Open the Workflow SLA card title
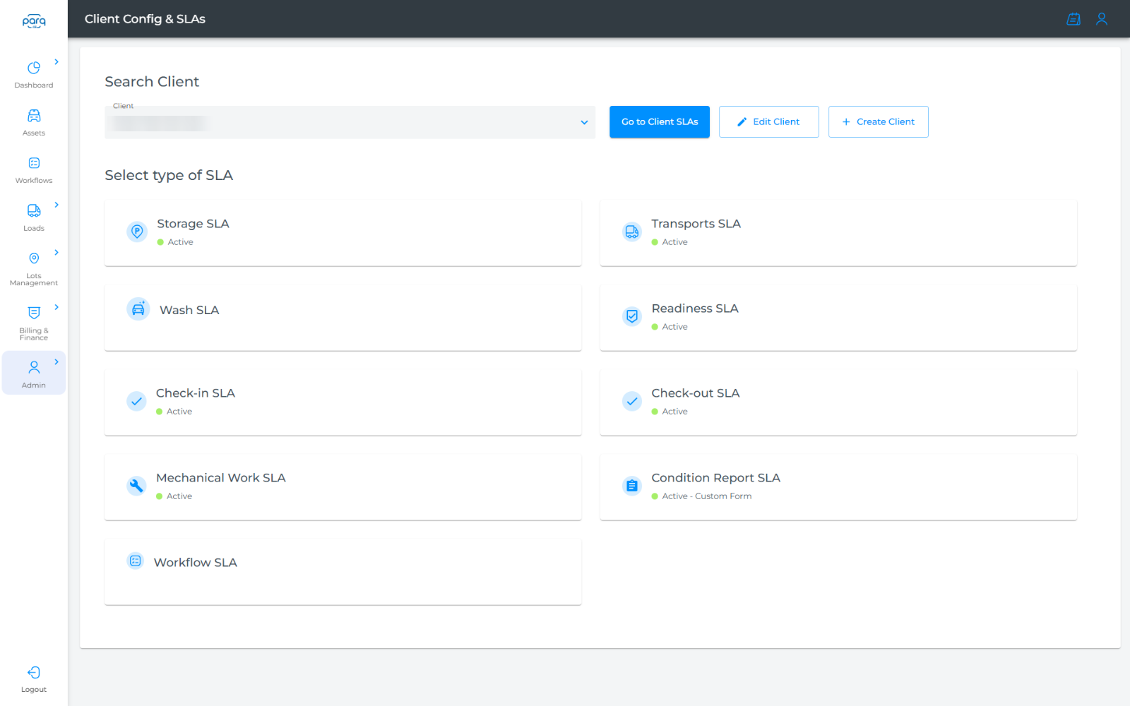Viewport: 1130px width, 706px height. pyautogui.click(x=196, y=563)
